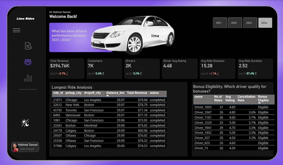Toggle the light/dark theme icon
This screenshot has height=165, width=283.
25,123
